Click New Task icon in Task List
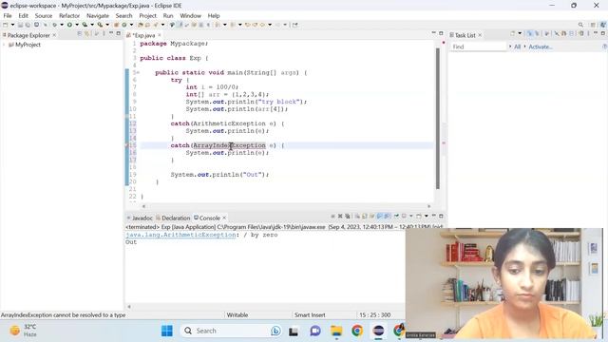 [x=513, y=33]
